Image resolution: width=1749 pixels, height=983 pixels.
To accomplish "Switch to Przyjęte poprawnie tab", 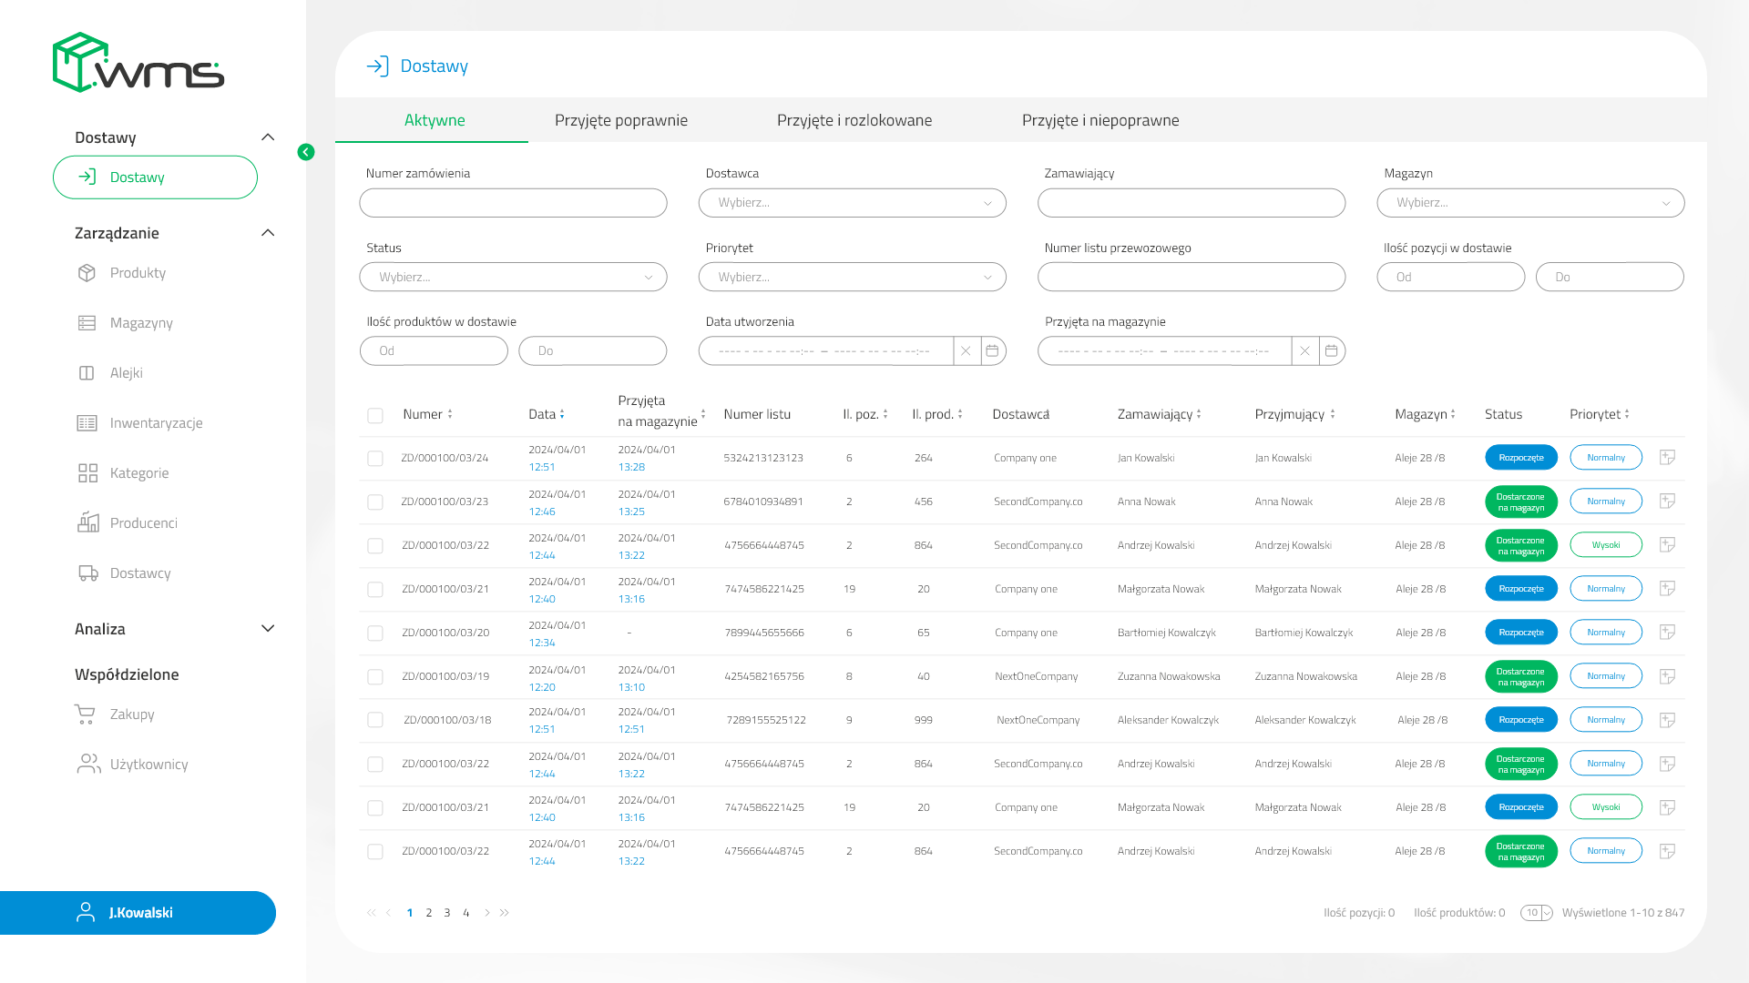I will (x=621, y=120).
